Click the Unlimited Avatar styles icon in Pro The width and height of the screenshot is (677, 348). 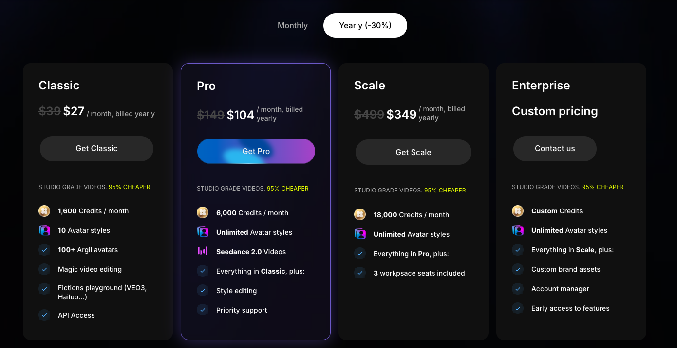pos(203,232)
